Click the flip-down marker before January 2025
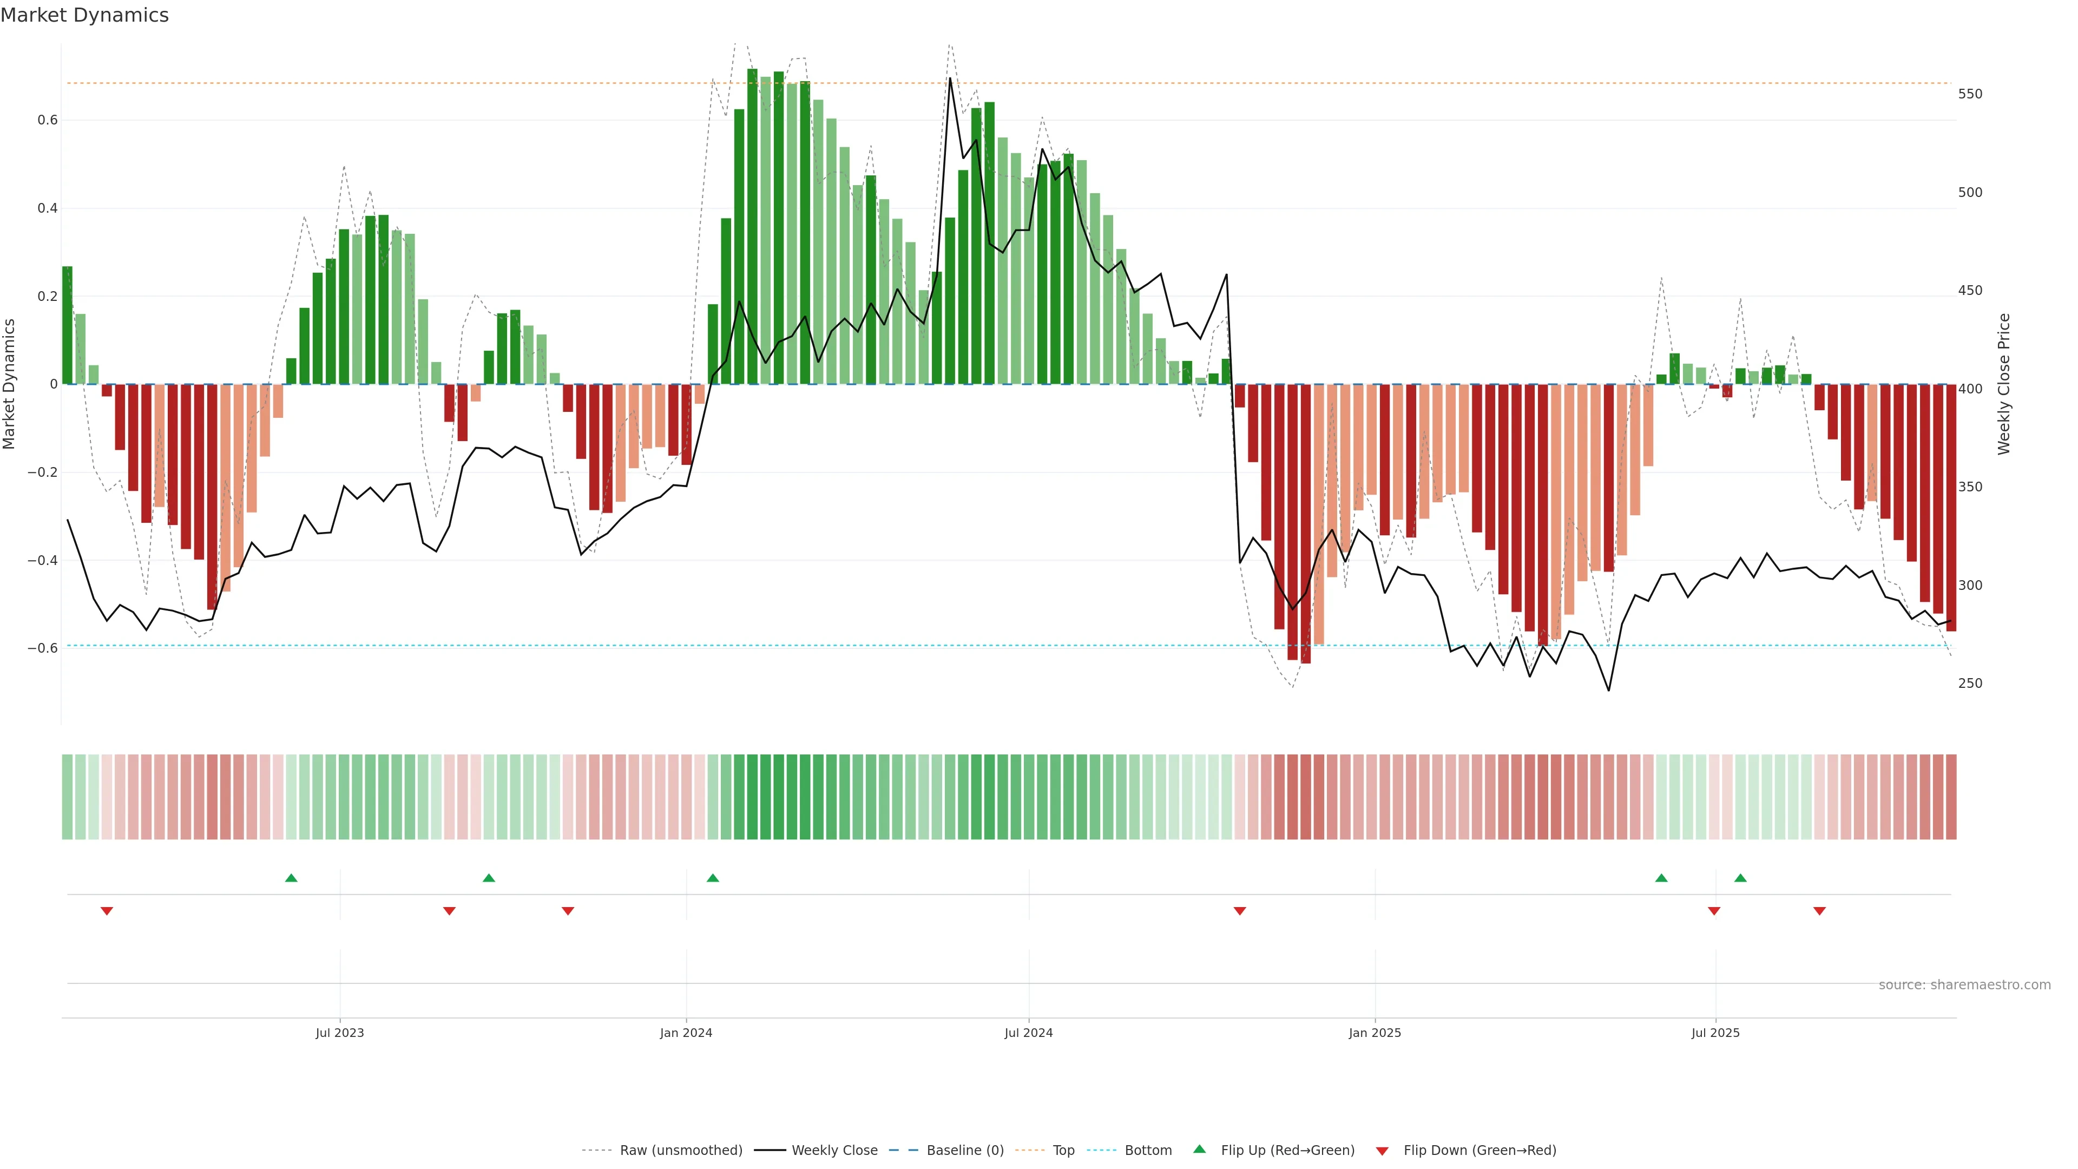The image size is (2078, 1169). [x=1240, y=911]
